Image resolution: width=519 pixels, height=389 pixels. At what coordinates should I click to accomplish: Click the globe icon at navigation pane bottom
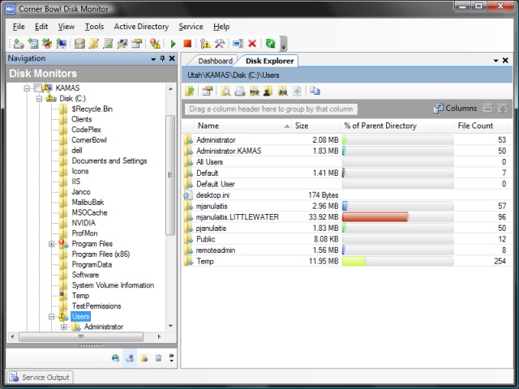click(116, 357)
